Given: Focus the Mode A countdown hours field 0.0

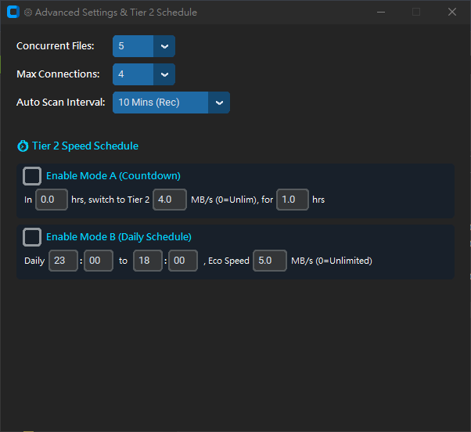Looking at the screenshot, I should (x=52, y=200).
